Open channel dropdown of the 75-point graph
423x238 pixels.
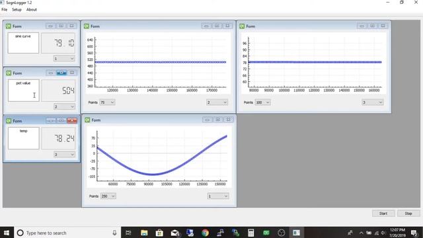217,102
